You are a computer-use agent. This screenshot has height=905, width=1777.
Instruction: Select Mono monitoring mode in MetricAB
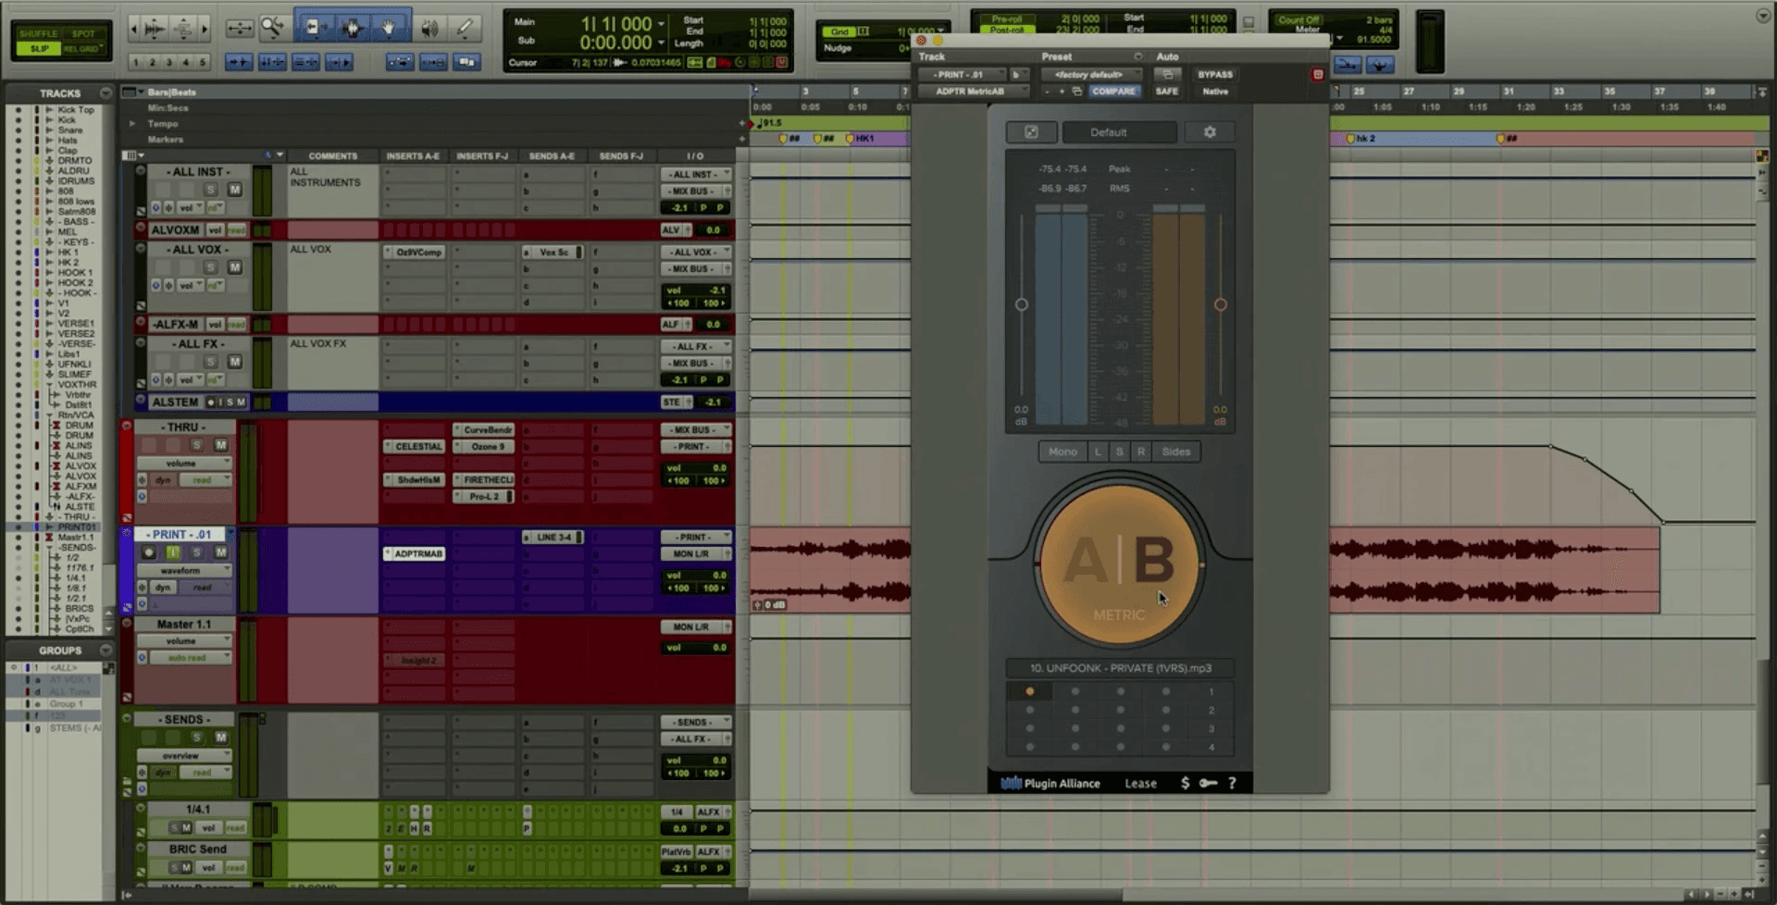(x=1062, y=452)
